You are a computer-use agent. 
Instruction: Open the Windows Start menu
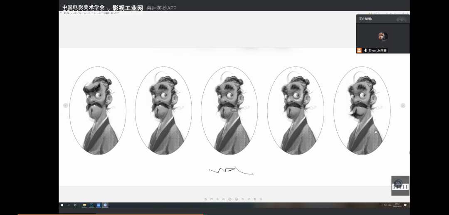click(x=62, y=205)
